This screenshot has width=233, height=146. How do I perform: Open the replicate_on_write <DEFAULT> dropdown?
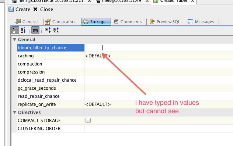click(x=159, y=104)
